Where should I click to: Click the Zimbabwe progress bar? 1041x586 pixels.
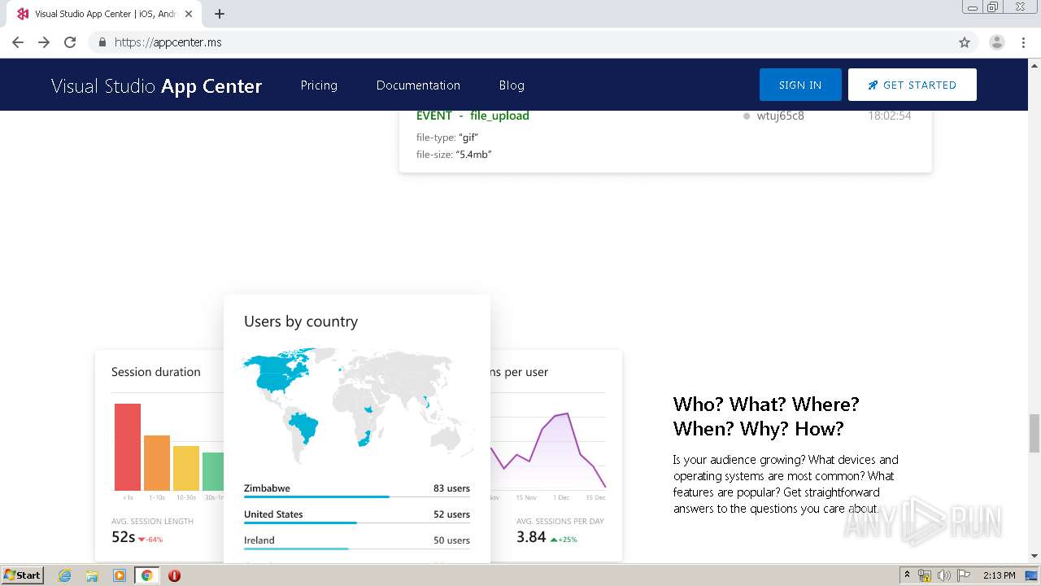point(316,496)
